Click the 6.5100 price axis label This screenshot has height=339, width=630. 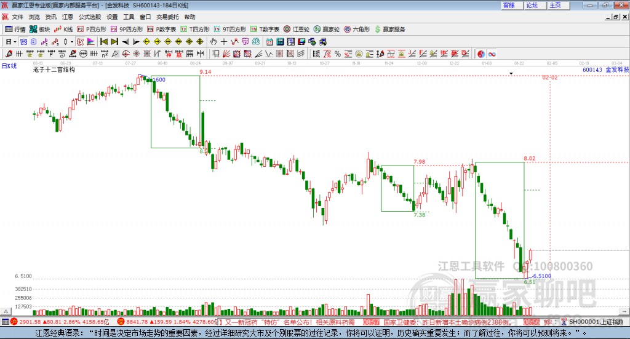(x=23, y=276)
